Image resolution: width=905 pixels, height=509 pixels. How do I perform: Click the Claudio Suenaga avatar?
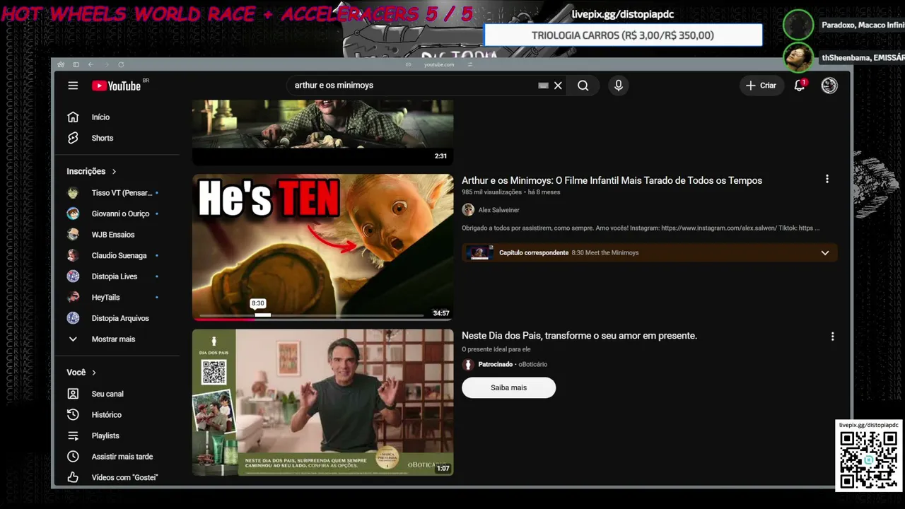pyautogui.click(x=73, y=255)
